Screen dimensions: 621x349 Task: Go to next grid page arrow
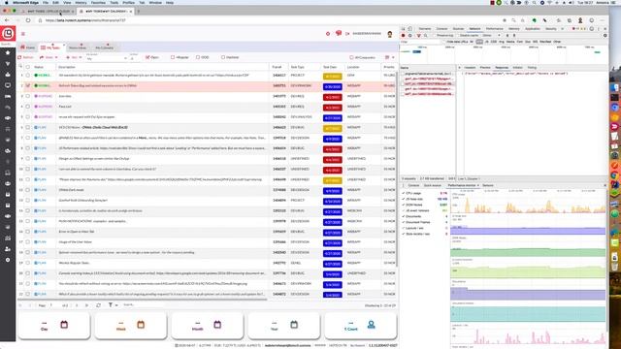[x=77, y=305]
